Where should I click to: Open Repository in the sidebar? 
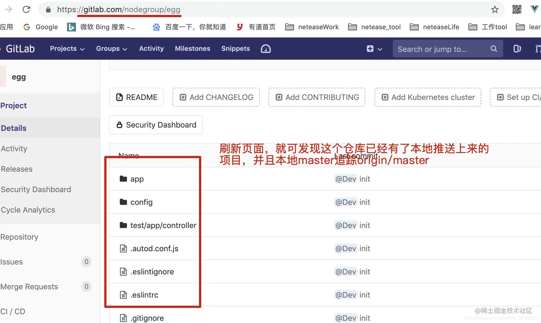pyautogui.click(x=19, y=237)
